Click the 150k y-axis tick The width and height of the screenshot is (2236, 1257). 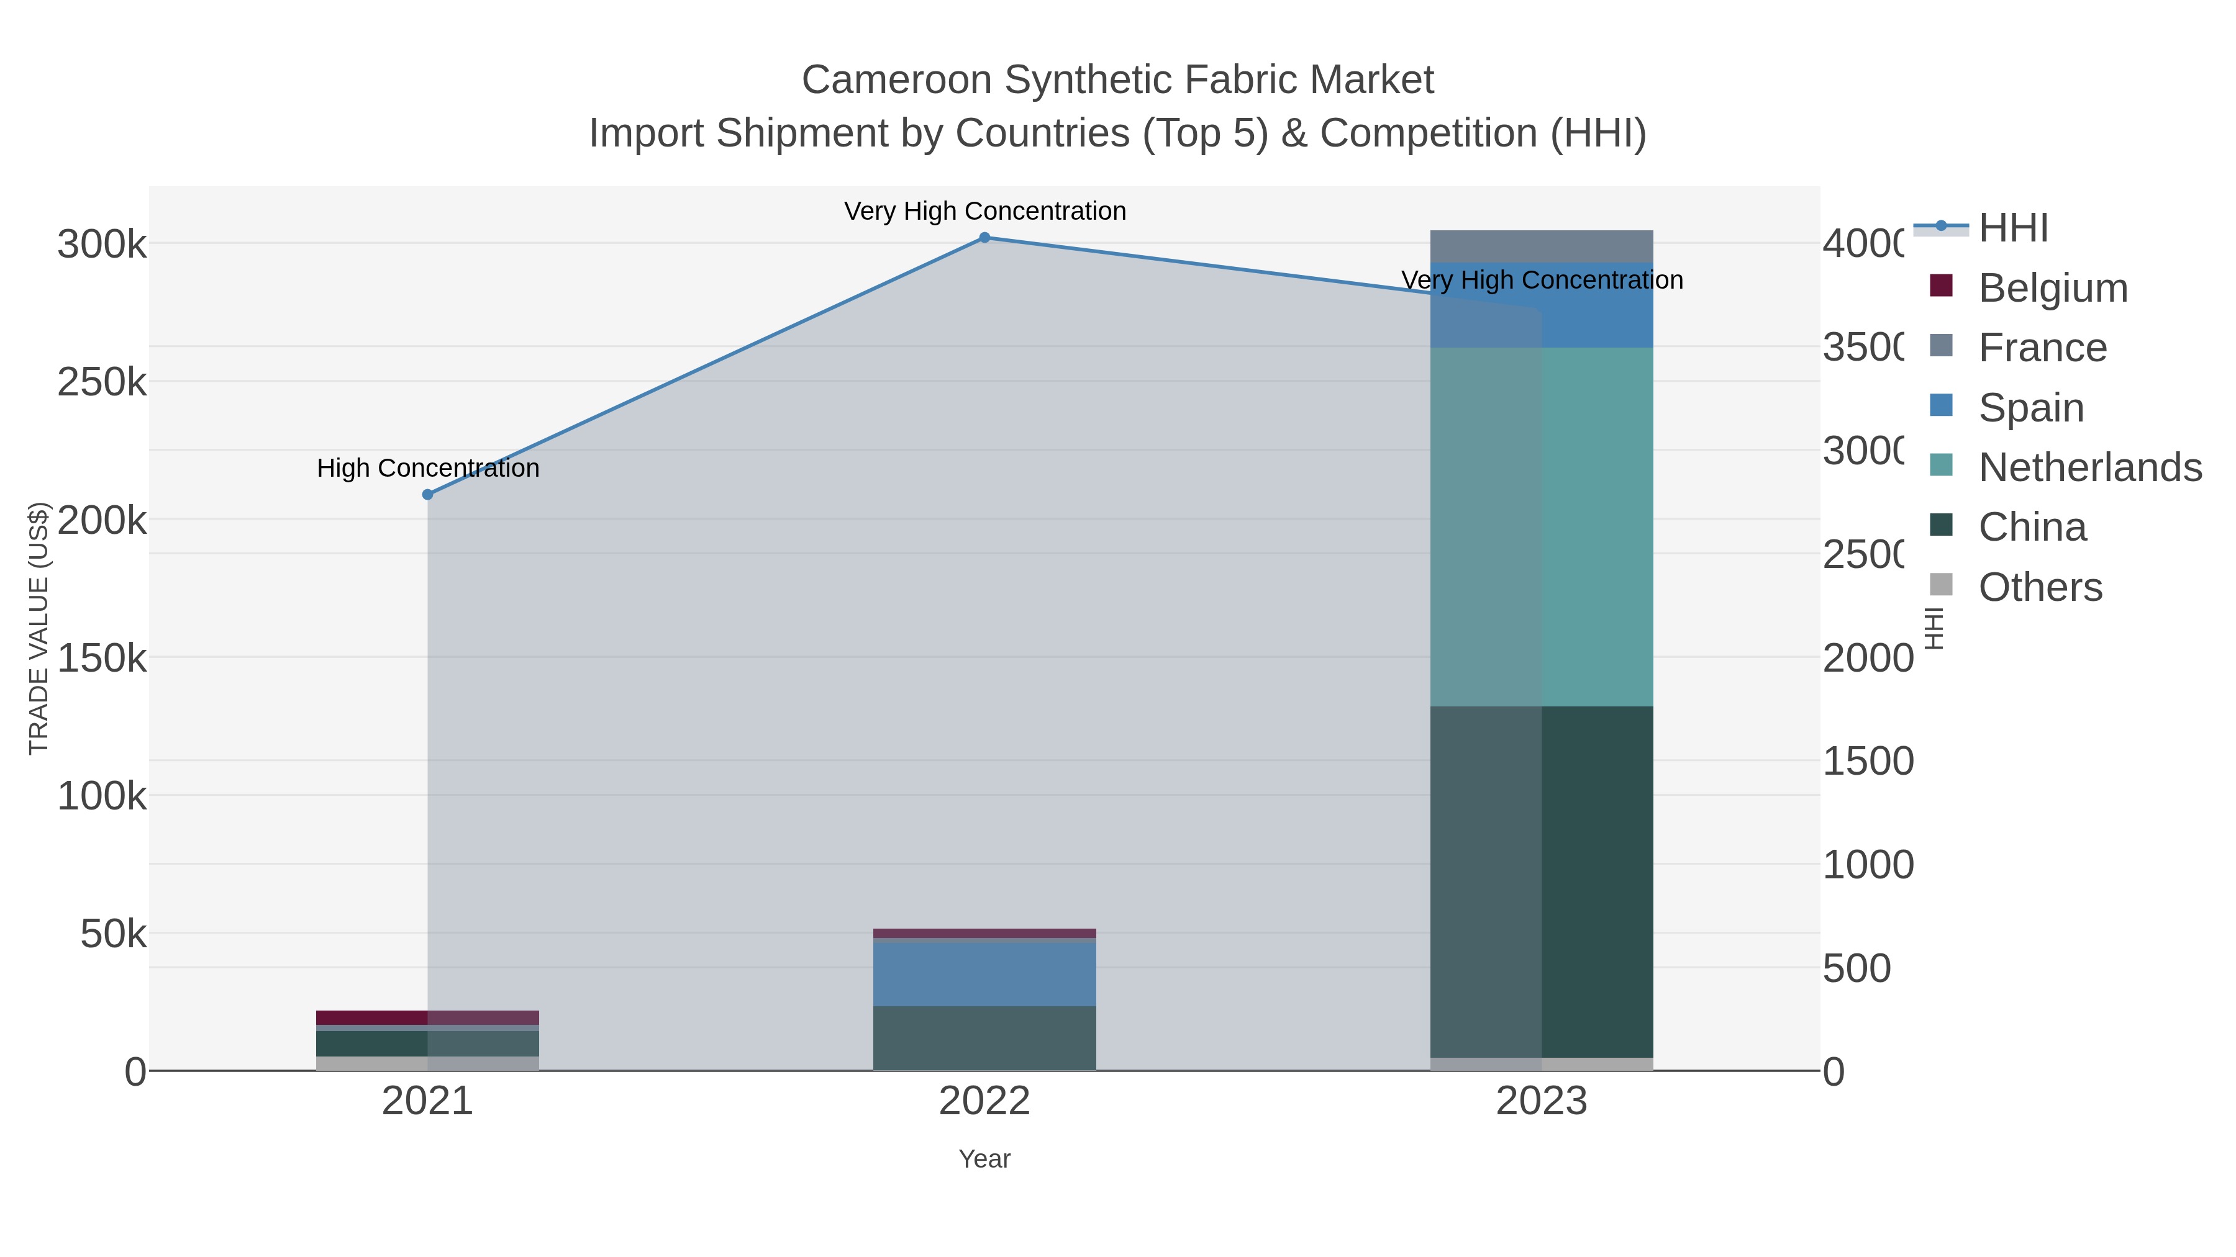(102, 659)
